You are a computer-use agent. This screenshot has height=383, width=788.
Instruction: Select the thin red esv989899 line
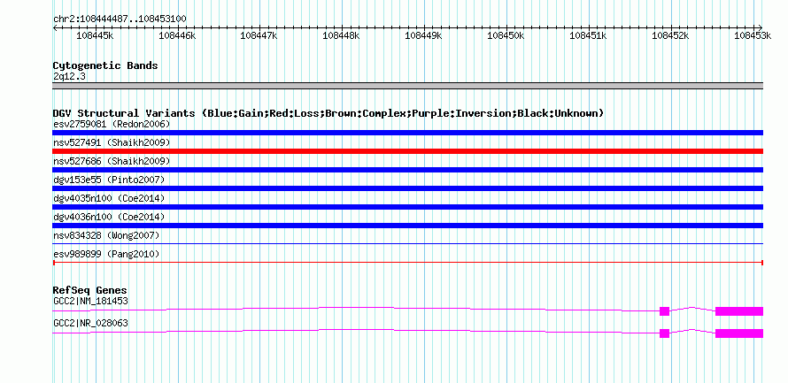407,263
